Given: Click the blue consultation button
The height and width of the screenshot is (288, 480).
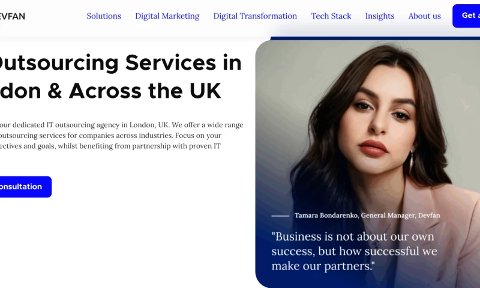Looking at the screenshot, I should point(26,187).
